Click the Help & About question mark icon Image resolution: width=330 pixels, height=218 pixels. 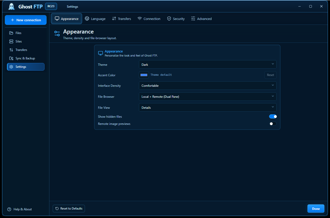9,209
